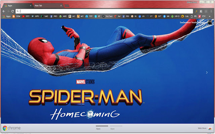
Task: Click the yellow S extension icon
Action: pos(196,11)
